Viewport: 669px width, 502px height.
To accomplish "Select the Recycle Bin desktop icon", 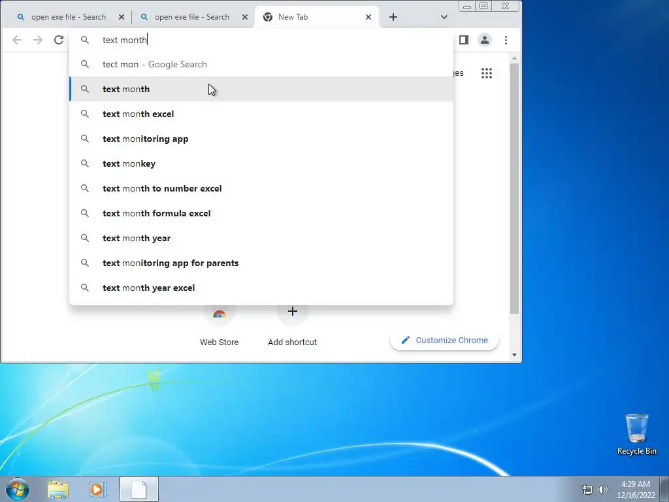I will [x=636, y=435].
